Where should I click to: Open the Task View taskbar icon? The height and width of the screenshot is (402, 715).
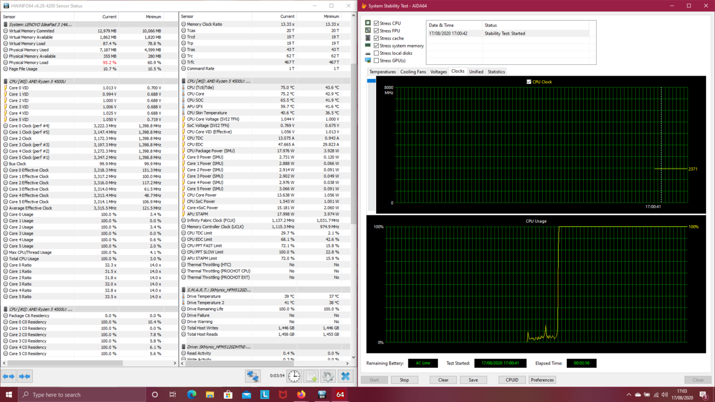pyautogui.click(x=173, y=394)
